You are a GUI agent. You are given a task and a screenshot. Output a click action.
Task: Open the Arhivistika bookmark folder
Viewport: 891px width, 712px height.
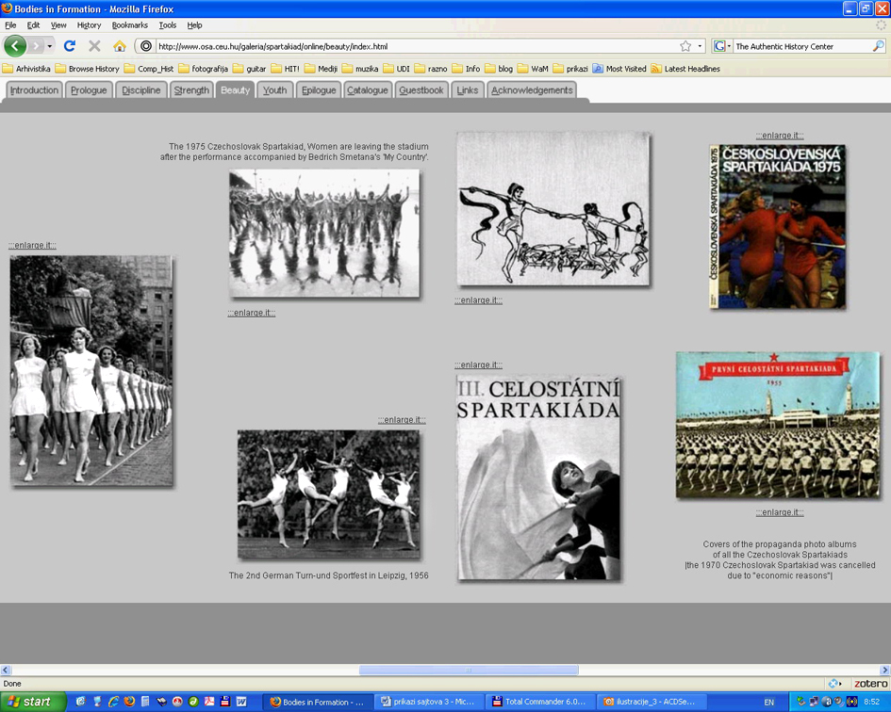click(26, 69)
